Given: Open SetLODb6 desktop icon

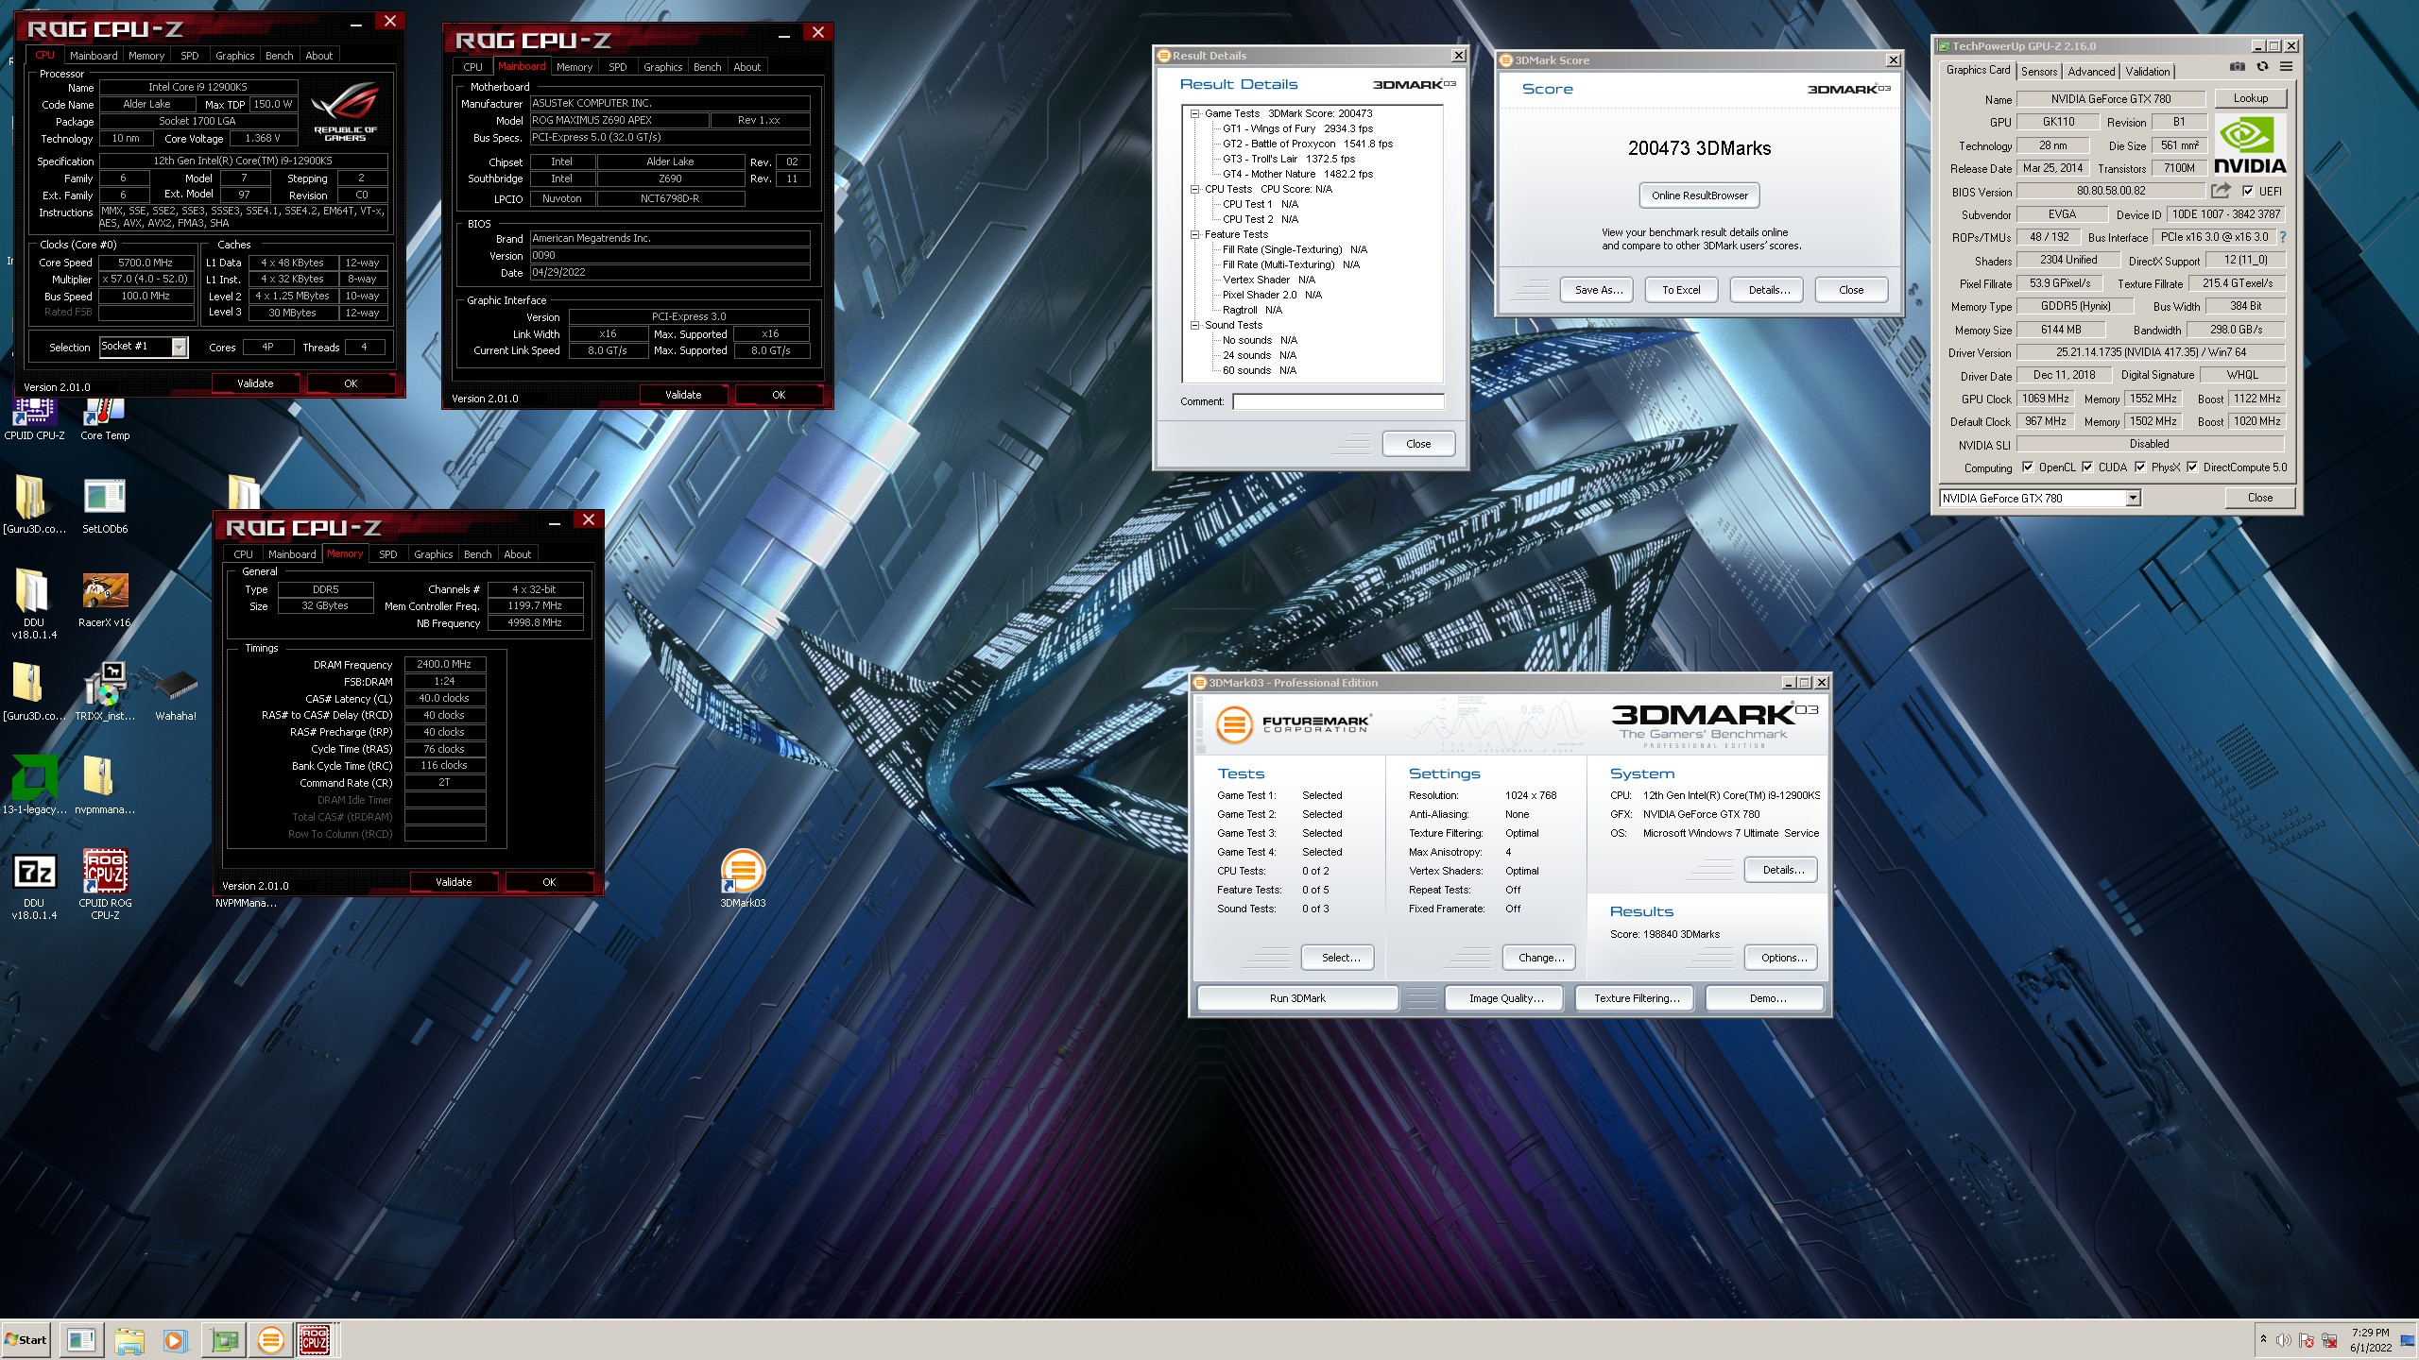Looking at the screenshot, I should click(105, 505).
